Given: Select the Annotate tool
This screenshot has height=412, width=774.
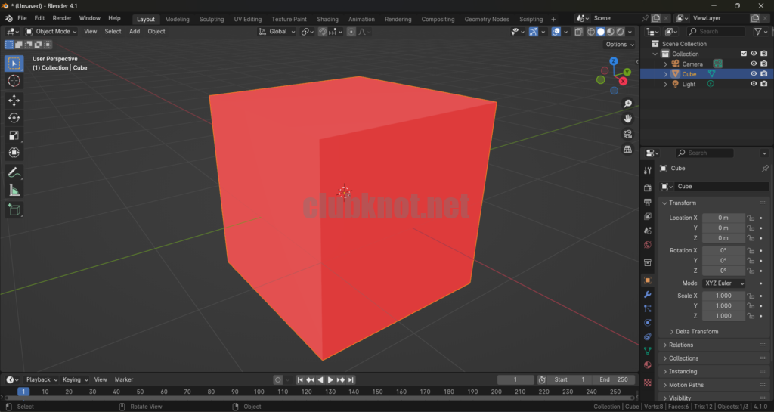Looking at the screenshot, I should tap(14, 173).
